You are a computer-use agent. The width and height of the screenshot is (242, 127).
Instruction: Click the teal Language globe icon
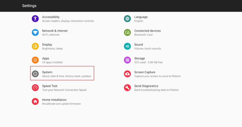pos(127,19)
